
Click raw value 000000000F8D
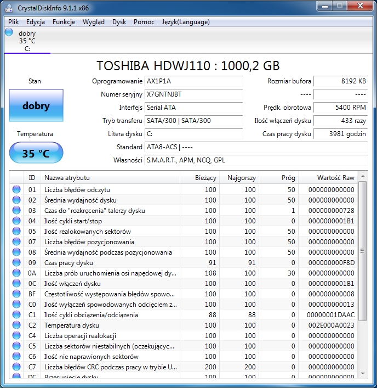pyautogui.click(x=332, y=262)
